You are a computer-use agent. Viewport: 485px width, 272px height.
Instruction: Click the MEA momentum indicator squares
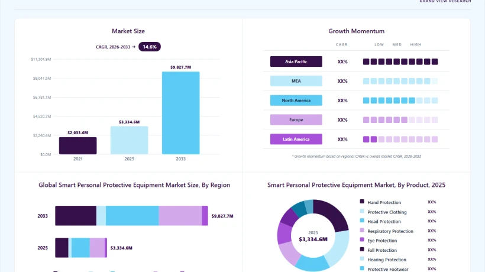click(400, 81)
